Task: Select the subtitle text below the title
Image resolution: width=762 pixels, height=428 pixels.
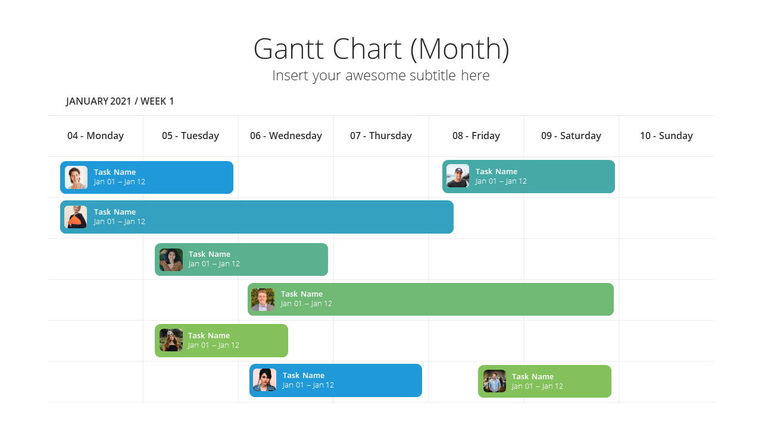Action: (x=381, y=75)
